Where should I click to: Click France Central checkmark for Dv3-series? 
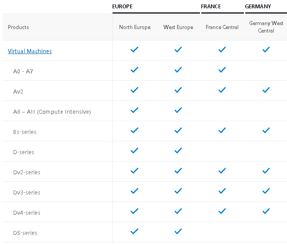point(222,191)
